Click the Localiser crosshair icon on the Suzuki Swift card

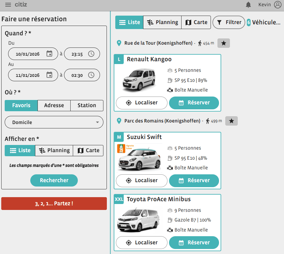click(128, 181)
